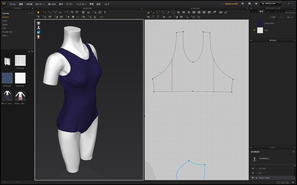The width and height of the screenshot is (297, 185).
Task: Open the ファイル menu
Action: coord(12,4)
